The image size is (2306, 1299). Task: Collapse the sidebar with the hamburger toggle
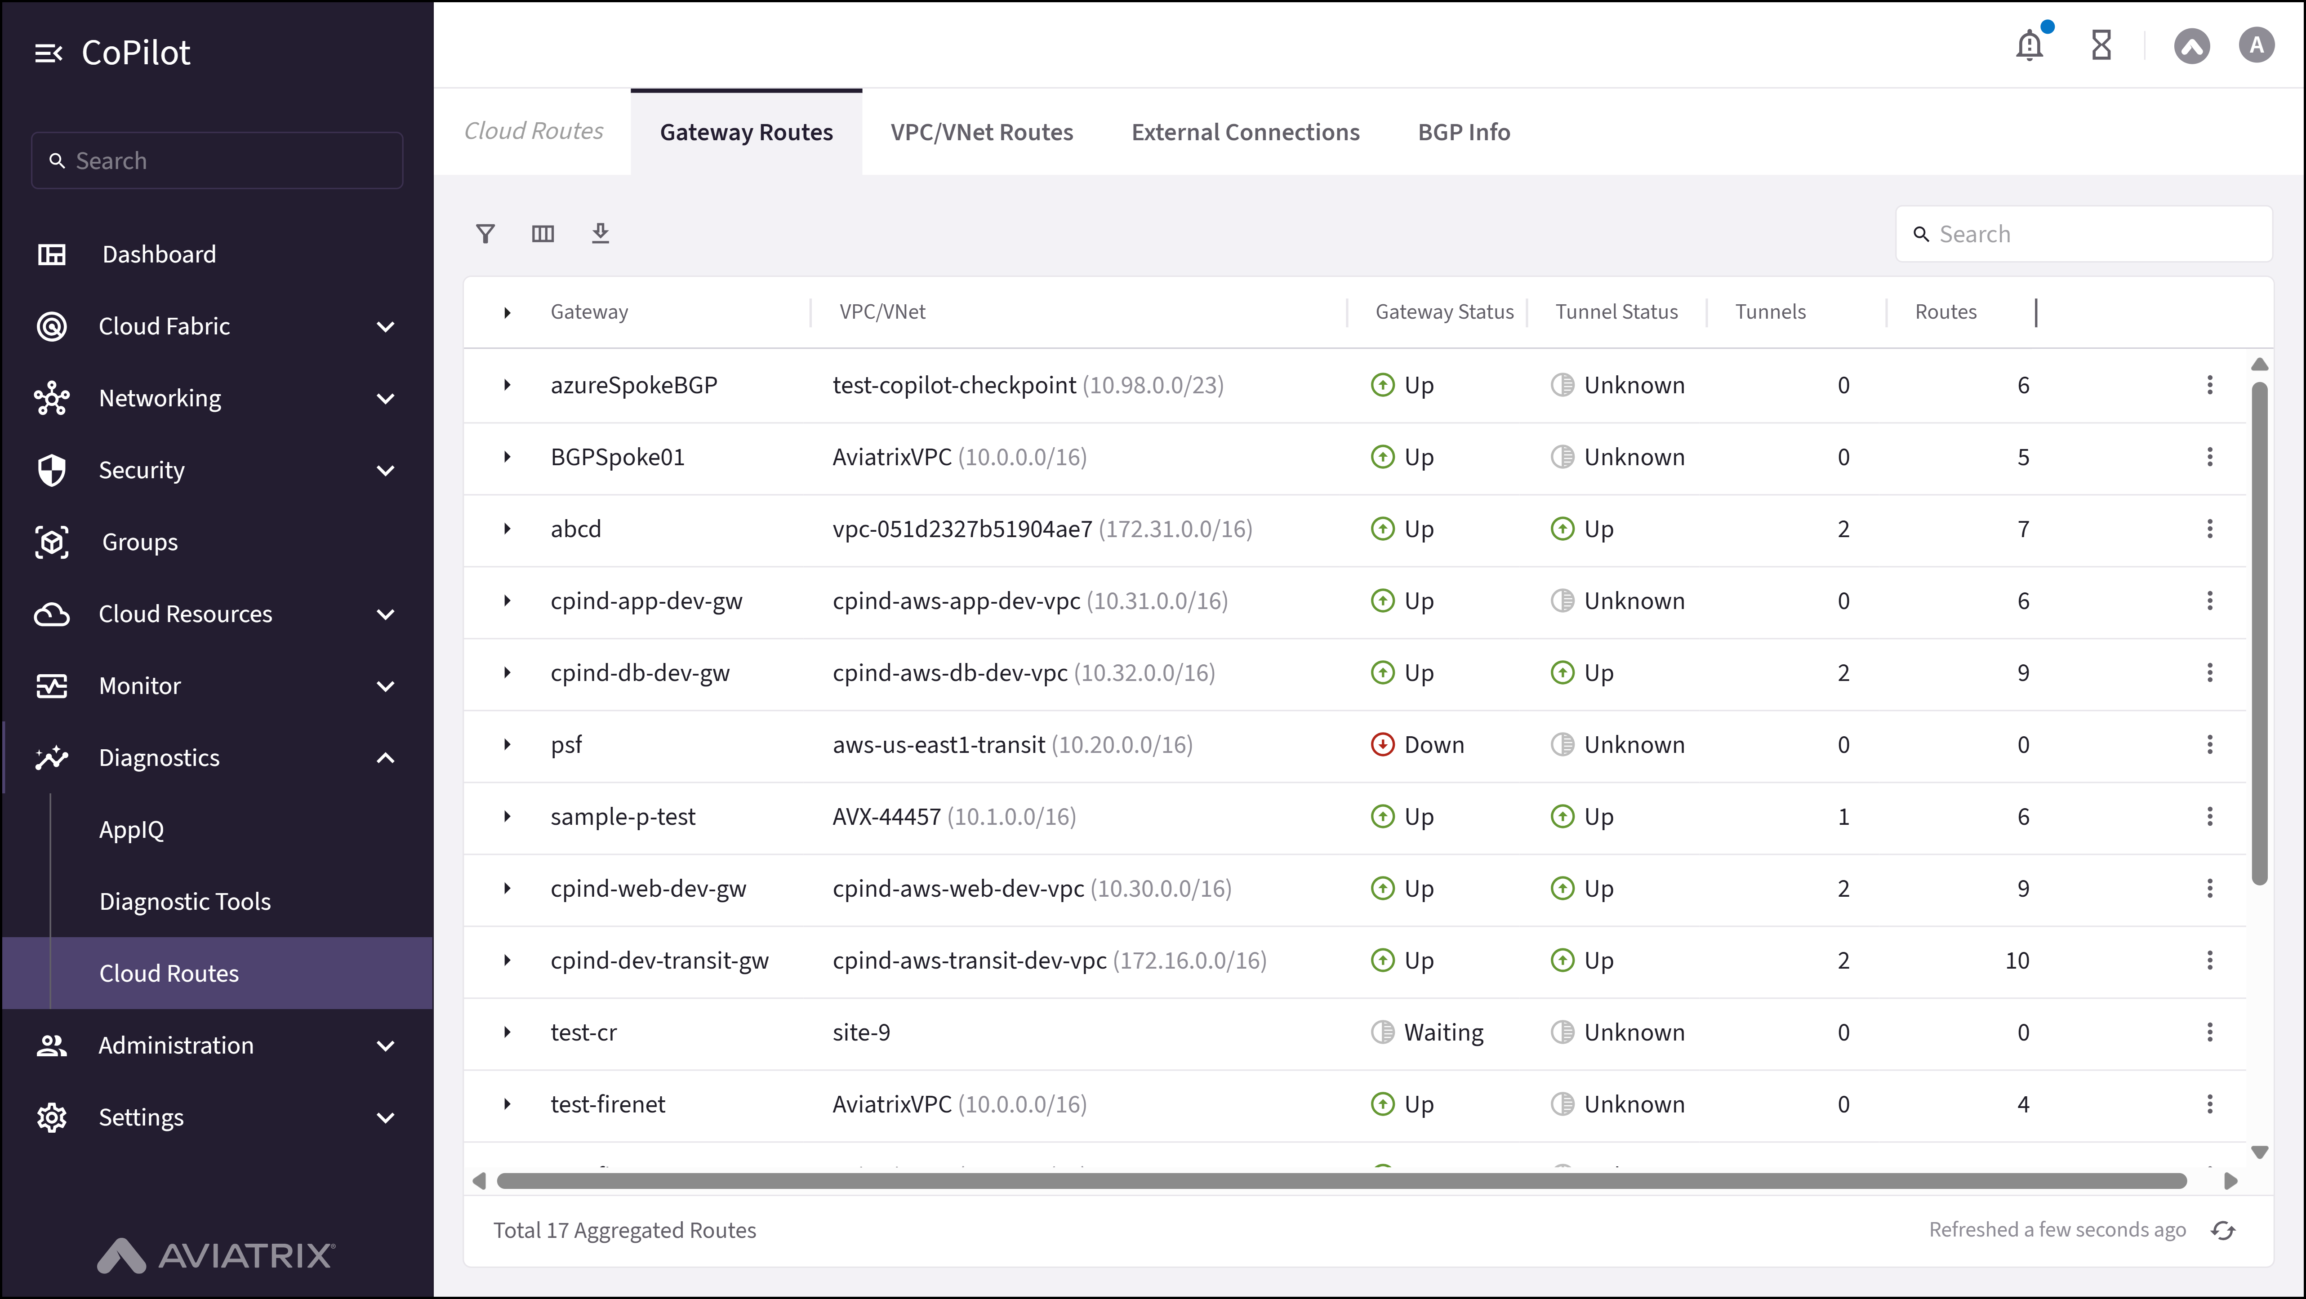pyautogui.click(x=49, y=52)
